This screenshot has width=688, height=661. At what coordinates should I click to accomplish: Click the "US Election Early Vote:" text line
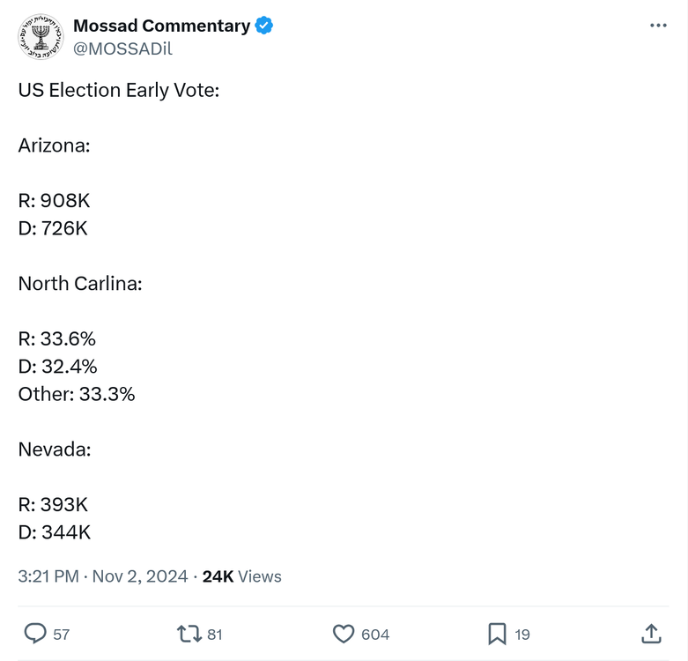pyautogui.click(x=119, y=90)
